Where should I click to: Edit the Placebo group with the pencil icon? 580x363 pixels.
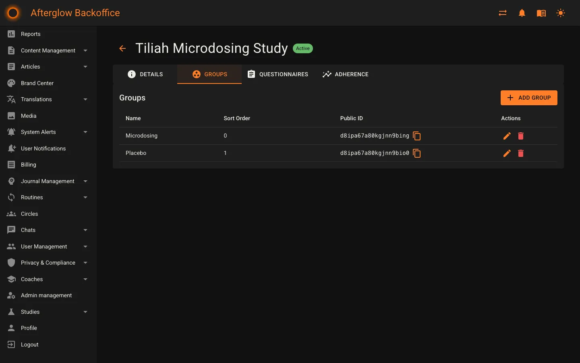(507, 153)
